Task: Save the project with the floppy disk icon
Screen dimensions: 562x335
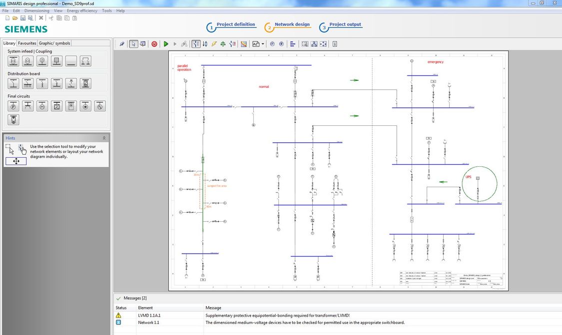Action: [x=23, y=18]
